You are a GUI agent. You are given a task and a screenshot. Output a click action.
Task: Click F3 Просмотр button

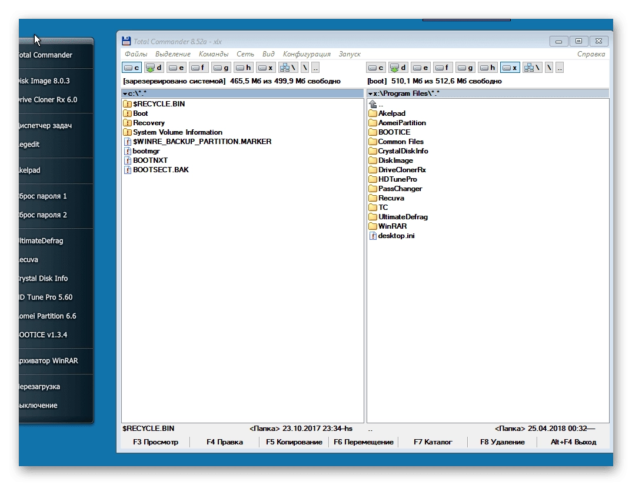[x=155, y=442]
